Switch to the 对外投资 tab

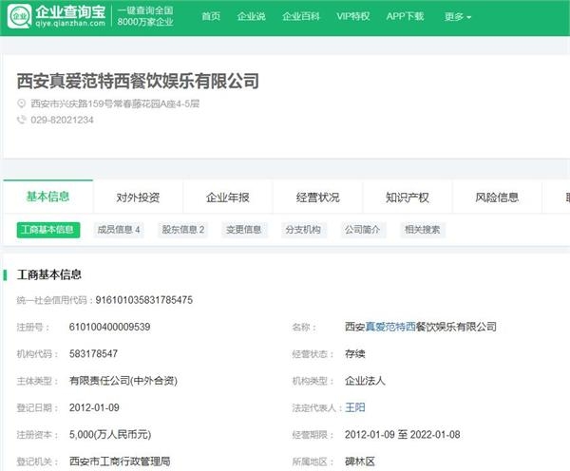point(138,198)
